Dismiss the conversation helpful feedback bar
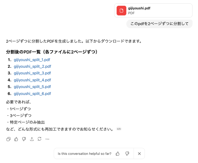This screenshot has width=198, height=163. [x=139, y=154]
